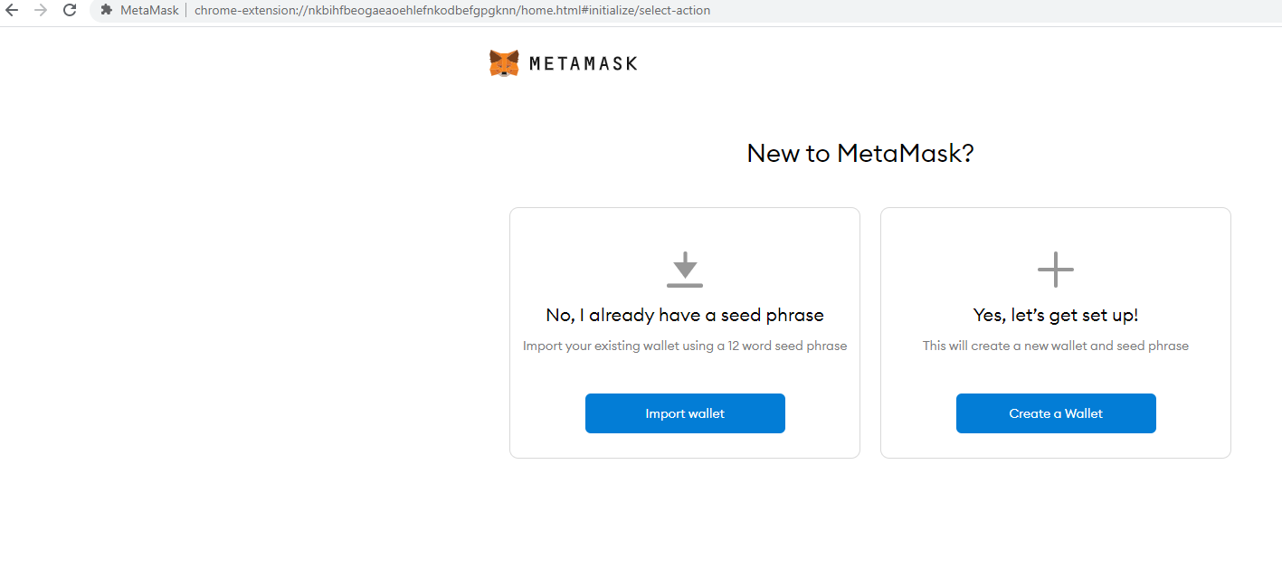1282x569 pixels.
Task: Select "Yes, let's get set up!" title
Action: pyautogui.click(x=1055, y=315)
